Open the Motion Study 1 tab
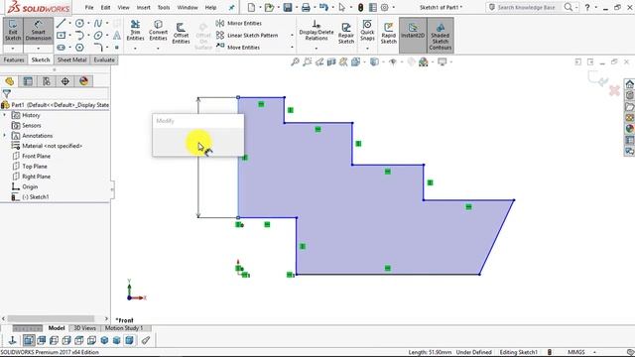The image size is (635, 357). [124, 328]
